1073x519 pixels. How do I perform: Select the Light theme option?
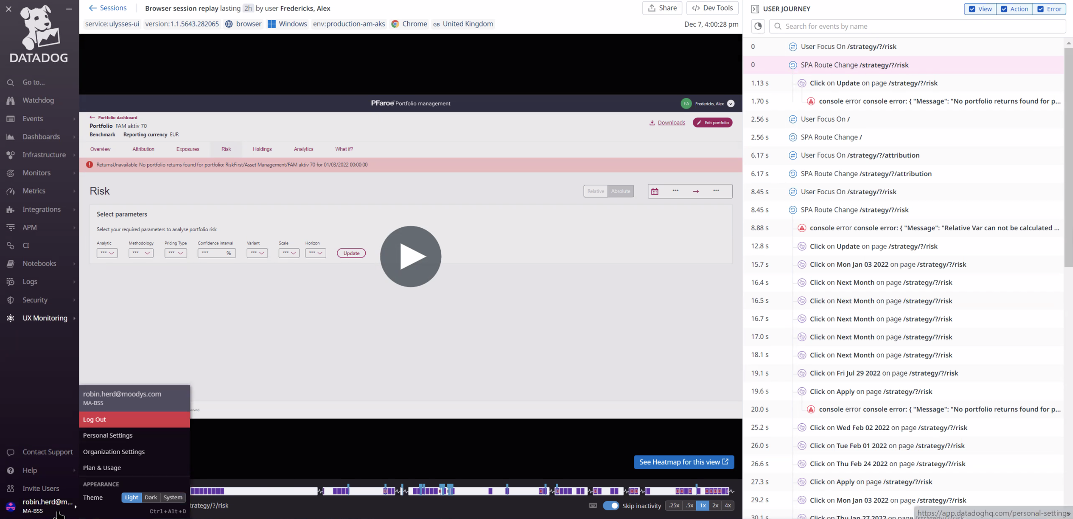[x=131, y=498]
